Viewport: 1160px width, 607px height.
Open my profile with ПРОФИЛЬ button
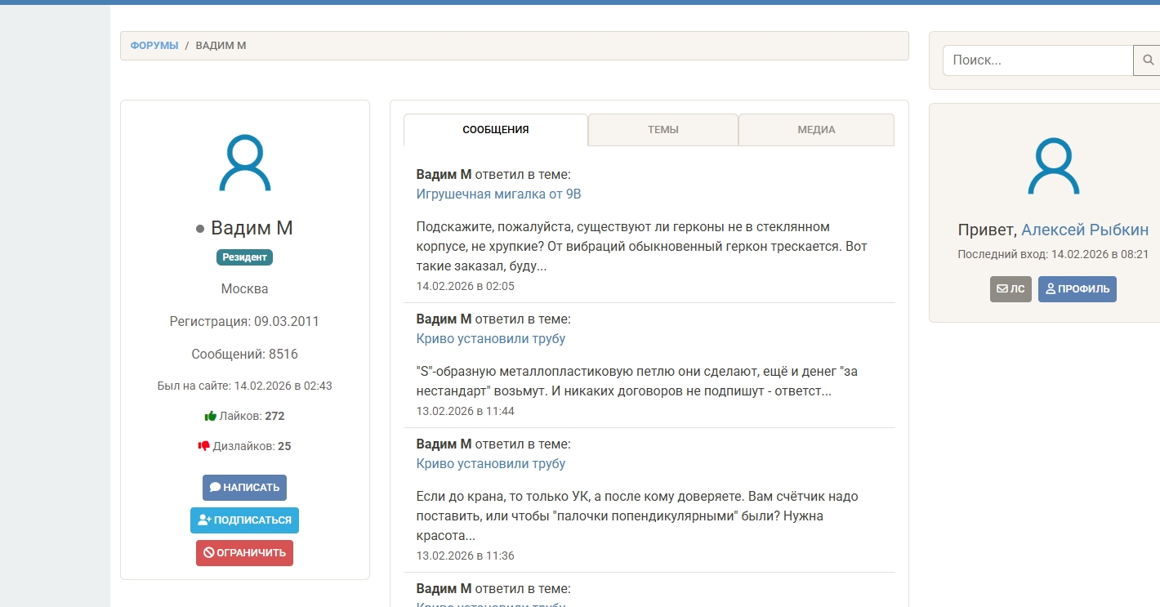pyautogui.click(x=1077, y=289)
